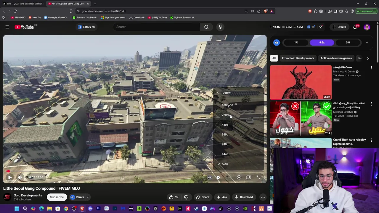Expand the vidIQ stats panel chevron
379x213 pixels.
[x=367, y=43]
